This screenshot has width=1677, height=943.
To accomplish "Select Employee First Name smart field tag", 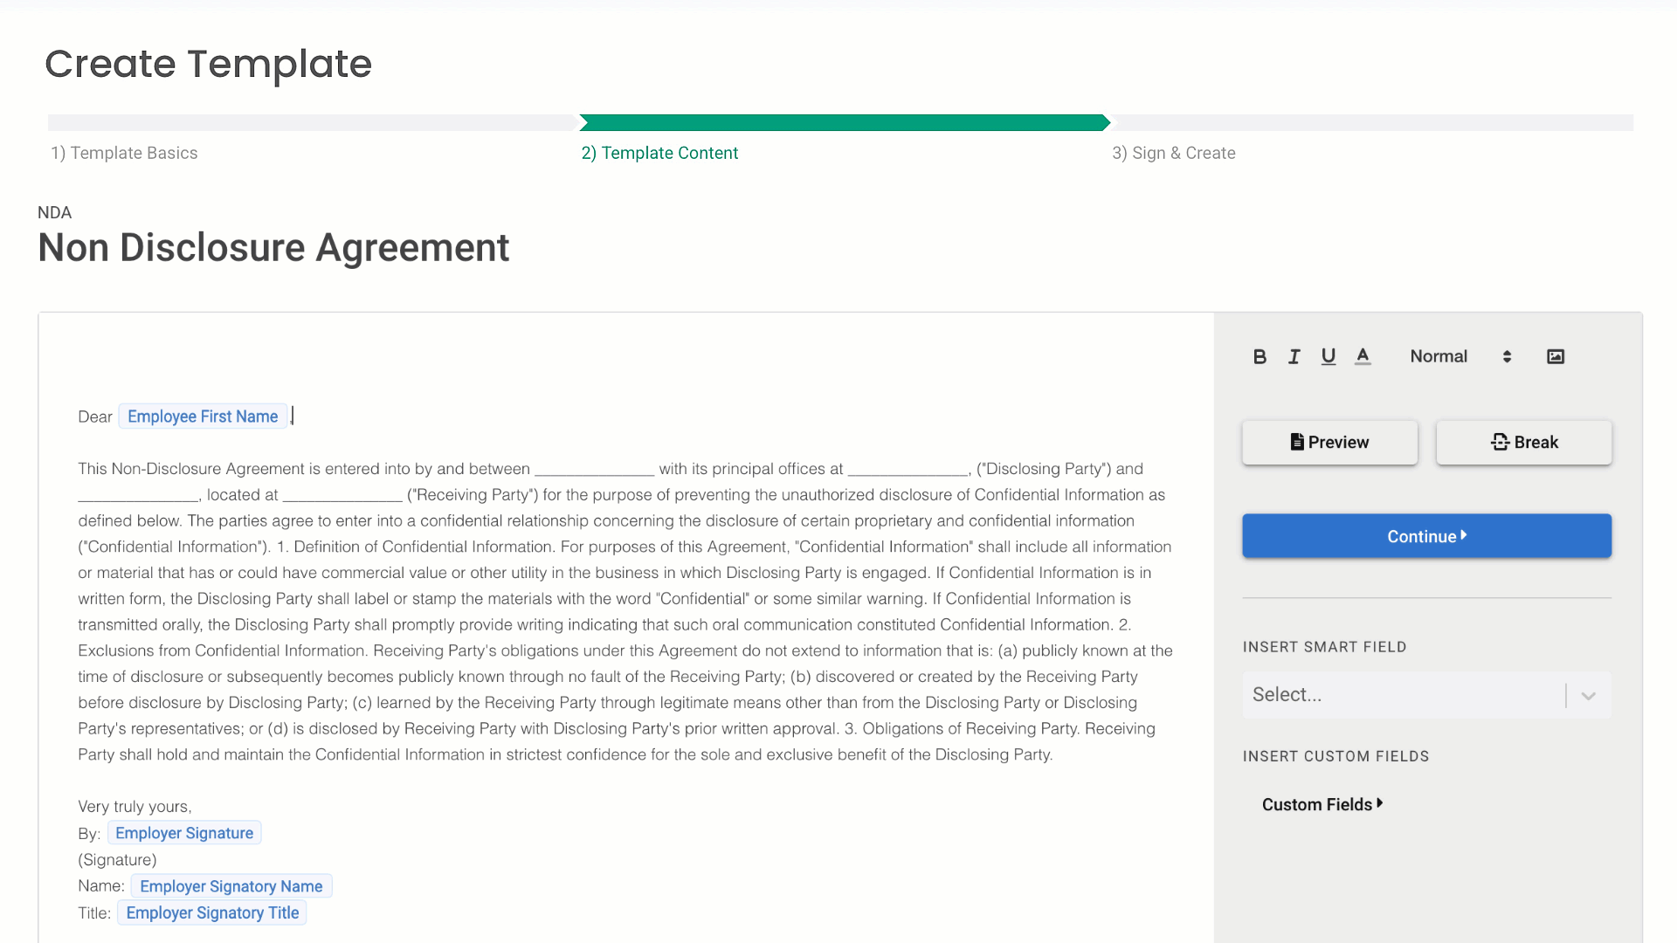I will pyautogui.click(x=203, y=416).
